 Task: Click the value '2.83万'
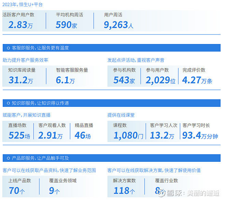[x=20, y=25]
